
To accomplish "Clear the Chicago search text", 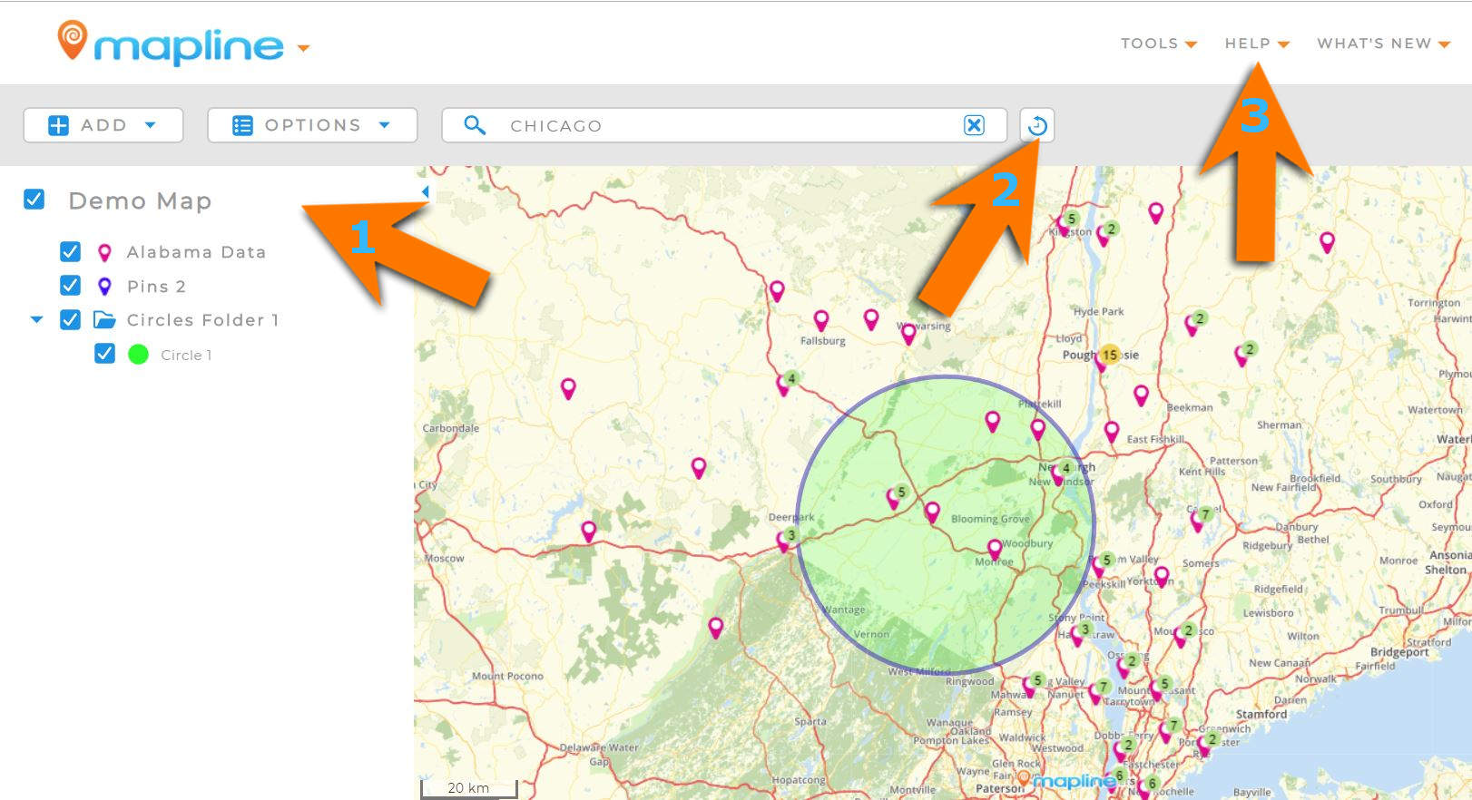I will pyautogui.click(x=974, y=125).
